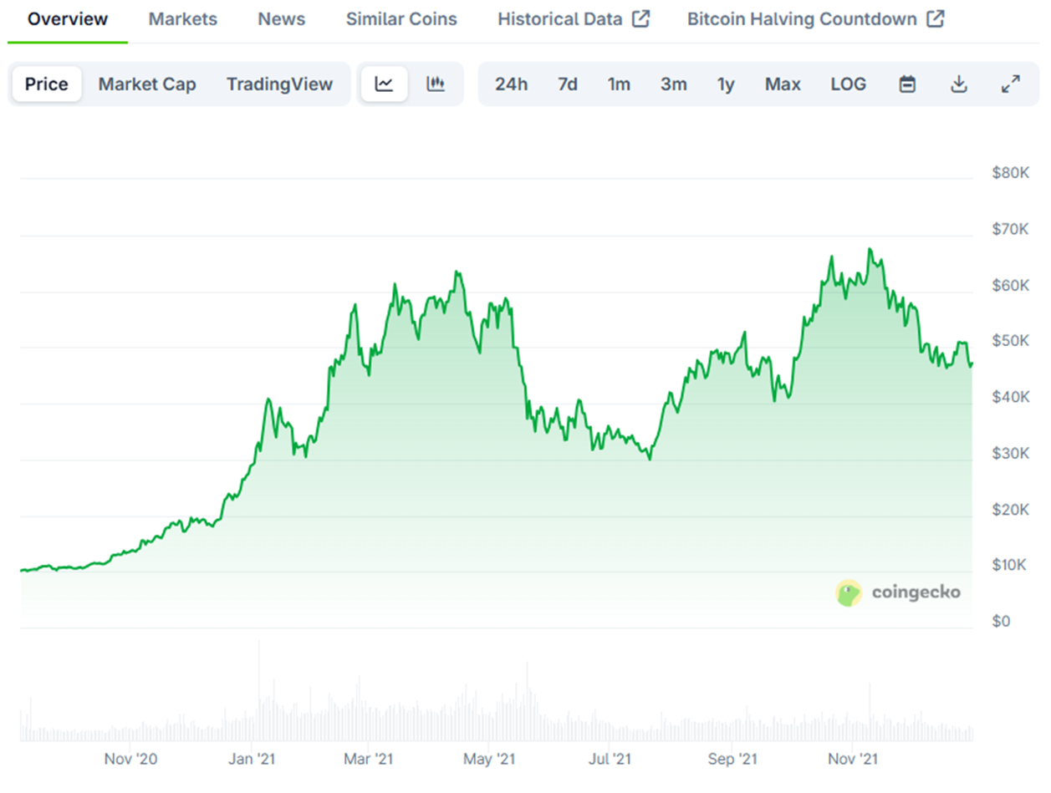The image size is (1051, 793).
Task: Open the calendar date range picker
Action: (907, 84)
